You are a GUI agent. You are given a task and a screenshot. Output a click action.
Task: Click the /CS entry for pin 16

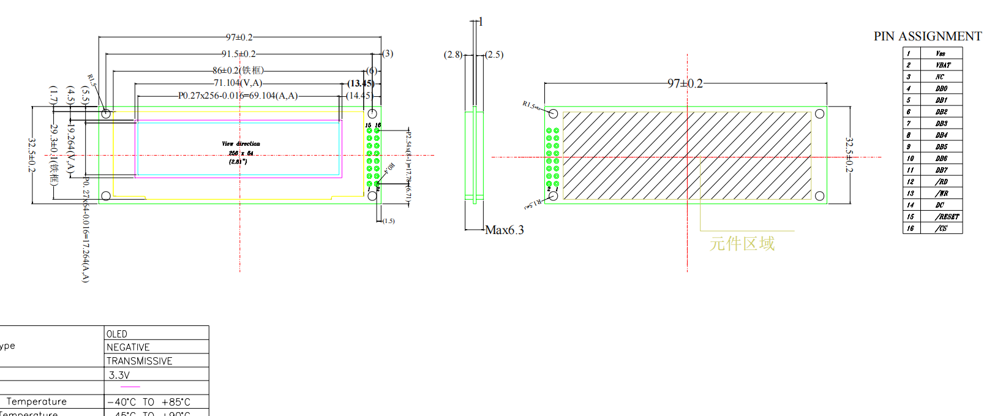pyautogui.click(x=941, y=229)
